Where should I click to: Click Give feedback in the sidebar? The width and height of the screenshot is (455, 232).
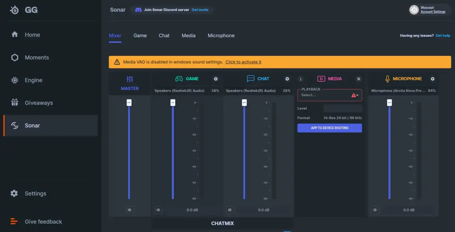coord(50,222)
